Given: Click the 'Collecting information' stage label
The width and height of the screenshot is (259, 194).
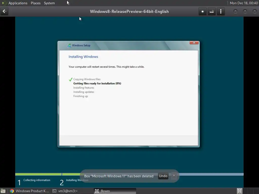Looking at the screenshot, I should pos(37,180).
